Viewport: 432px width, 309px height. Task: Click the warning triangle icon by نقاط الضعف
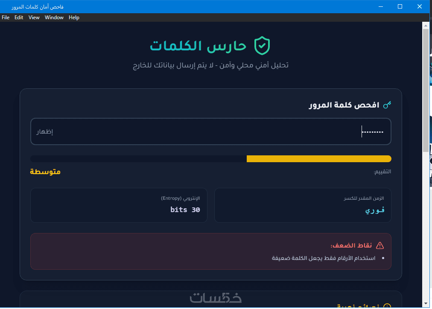(x=380, y=245)
